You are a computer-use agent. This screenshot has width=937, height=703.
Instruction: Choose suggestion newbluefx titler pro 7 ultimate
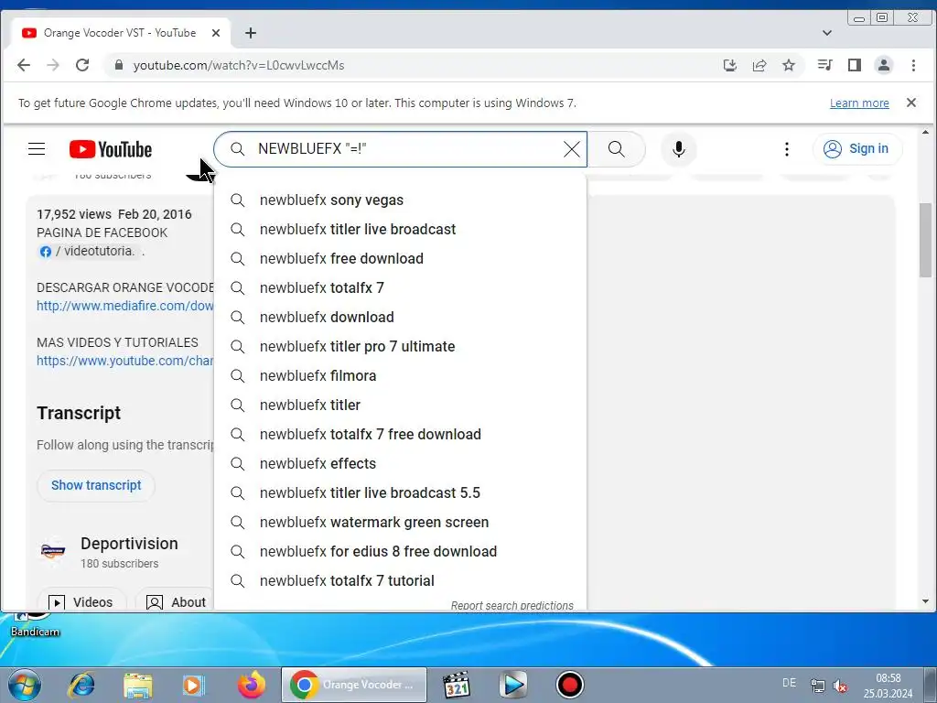pyautogui.click(x=401, y=347)
